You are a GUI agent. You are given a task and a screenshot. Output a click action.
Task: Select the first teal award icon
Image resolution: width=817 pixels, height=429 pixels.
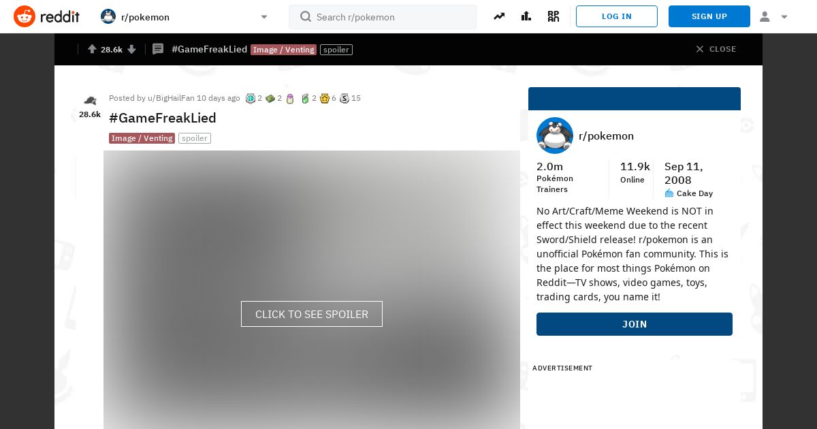[250, 99]
